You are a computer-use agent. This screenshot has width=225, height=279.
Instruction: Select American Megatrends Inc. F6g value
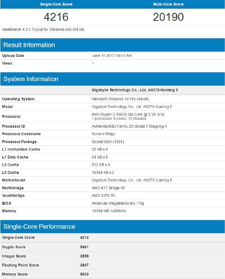[118, 204]
